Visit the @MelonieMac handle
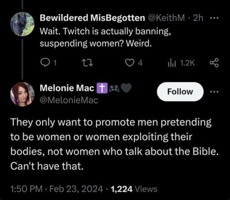The image size is (230, 200). coord(69,100)
